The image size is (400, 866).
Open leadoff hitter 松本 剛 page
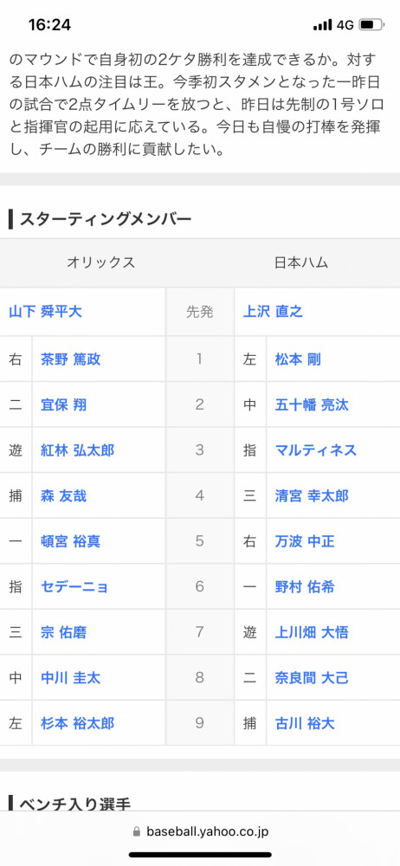pos(298,359)
